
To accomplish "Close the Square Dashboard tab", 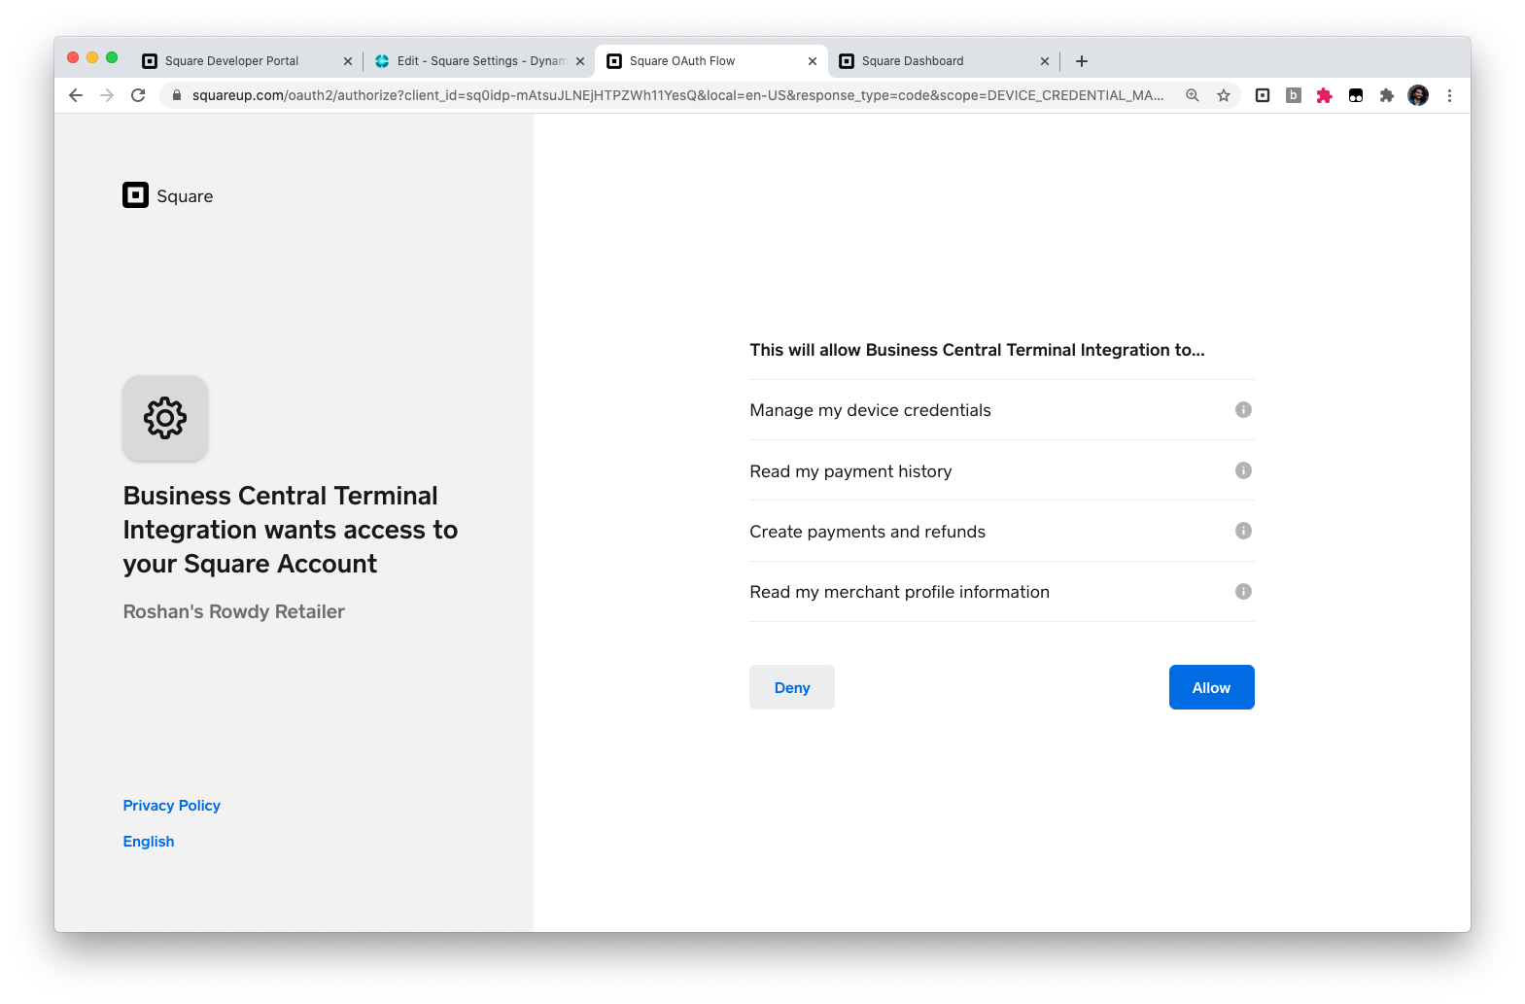I will pos(1045,61).
